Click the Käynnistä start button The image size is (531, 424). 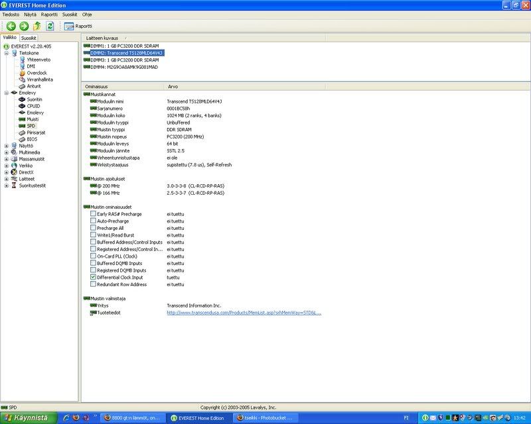27,418
